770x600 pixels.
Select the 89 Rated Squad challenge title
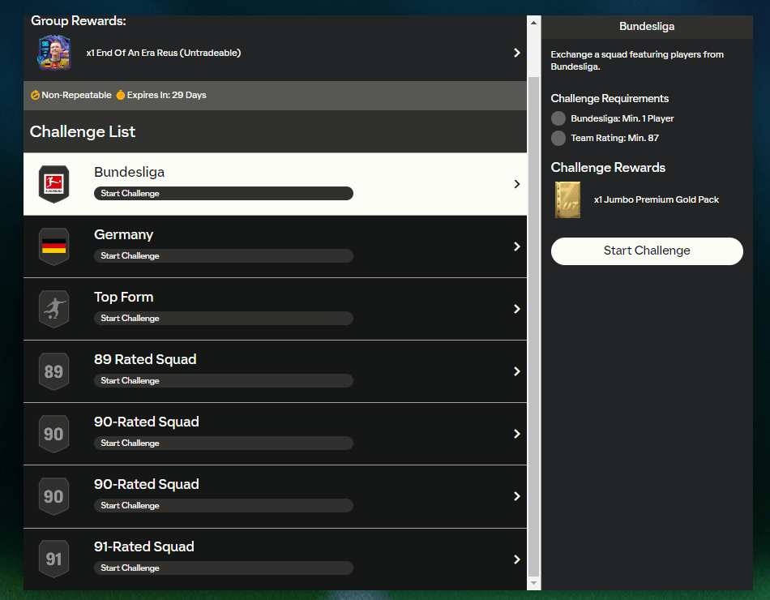[145, 359]
